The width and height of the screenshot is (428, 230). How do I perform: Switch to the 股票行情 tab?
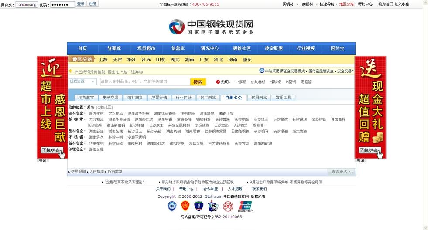pyautogui.click(x=159, y=98)
